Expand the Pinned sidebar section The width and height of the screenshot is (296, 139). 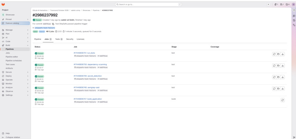[x=15, y=19]
